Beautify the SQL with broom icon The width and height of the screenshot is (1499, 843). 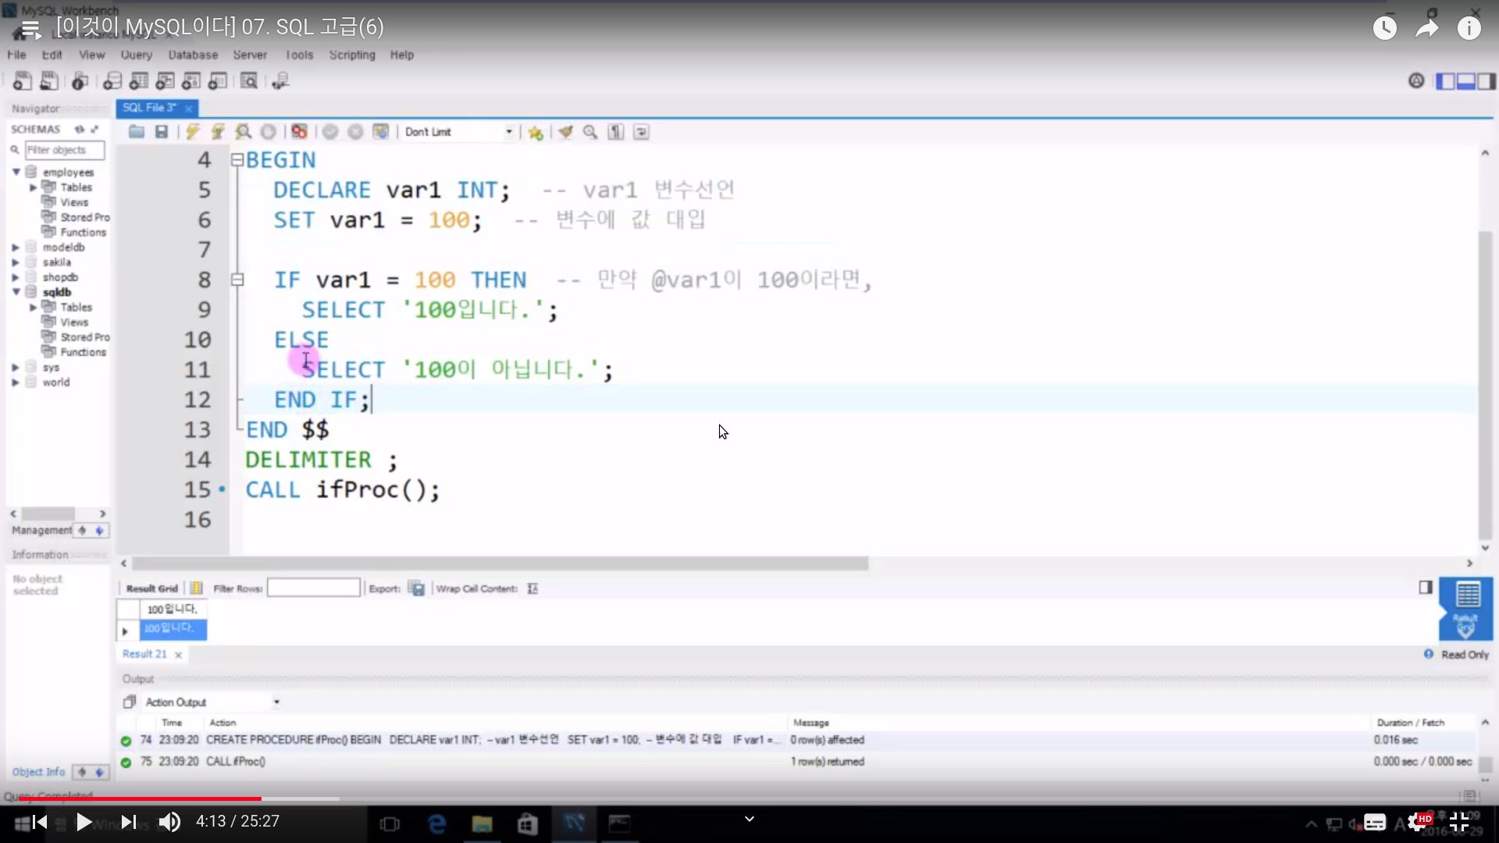click(x=565, y=132)
